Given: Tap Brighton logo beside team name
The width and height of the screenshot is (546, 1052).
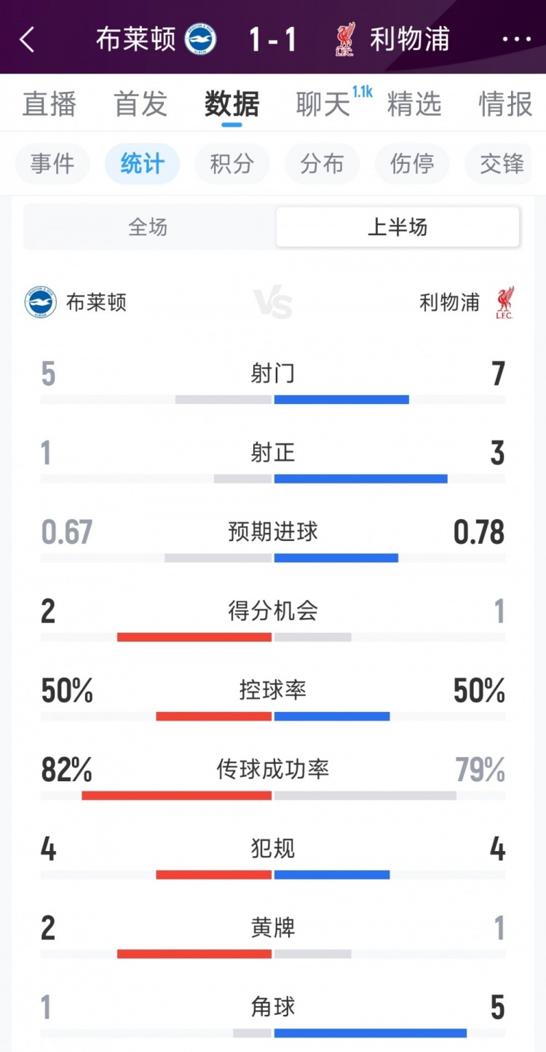Looking at the screenshot, I should pyautogui.click(x=41, y=302).
